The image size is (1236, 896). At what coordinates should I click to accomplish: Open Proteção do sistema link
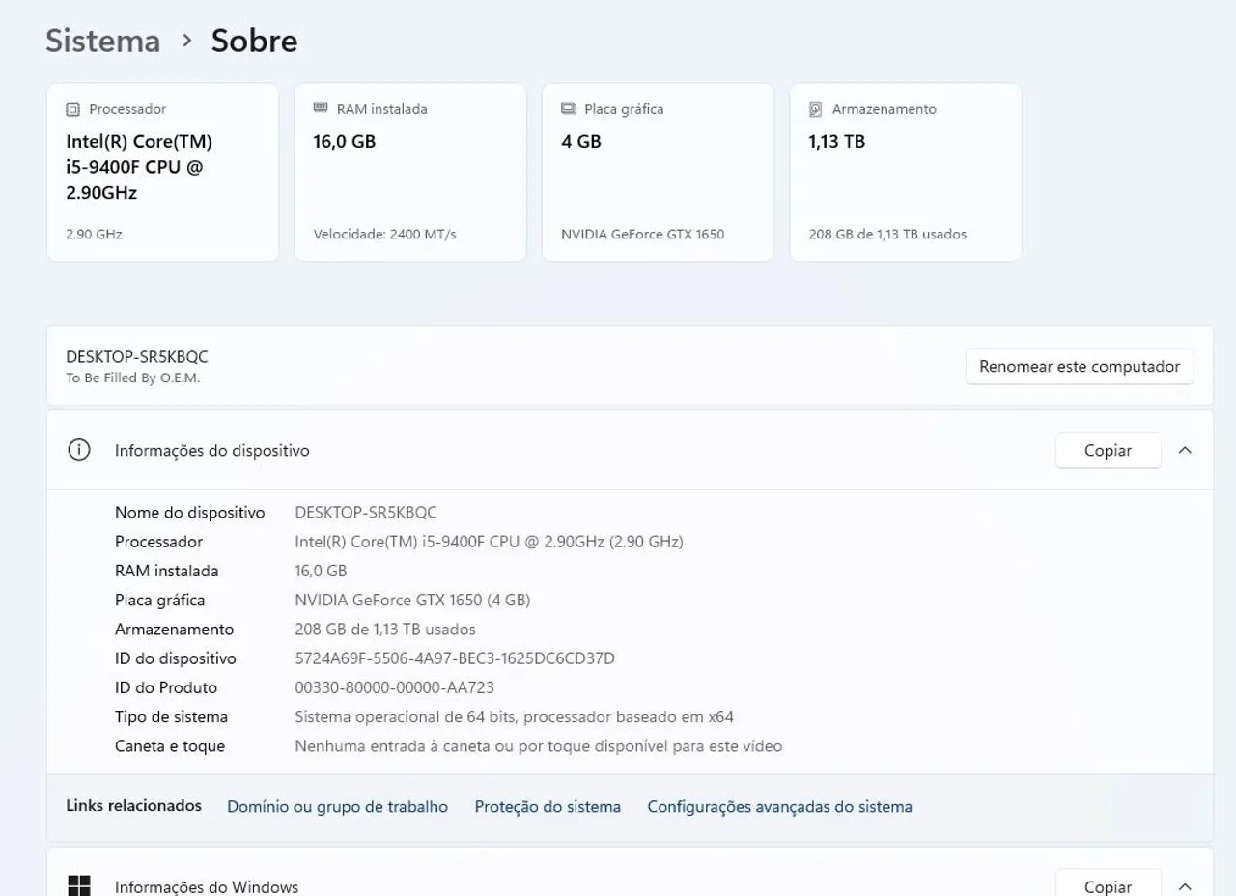click(548, 806)
